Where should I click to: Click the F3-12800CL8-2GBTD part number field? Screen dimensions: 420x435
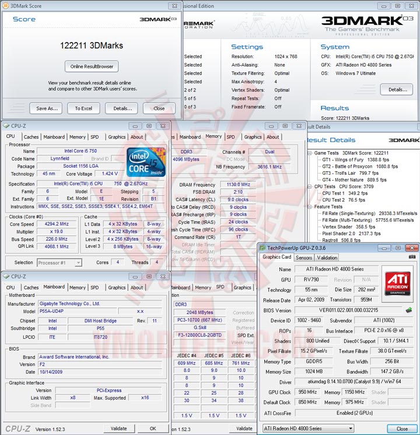[x=200, y=335]
